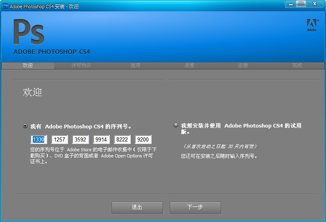Click the ADOBE PHOTOSHOP CS4 banner text

(52, 52)
